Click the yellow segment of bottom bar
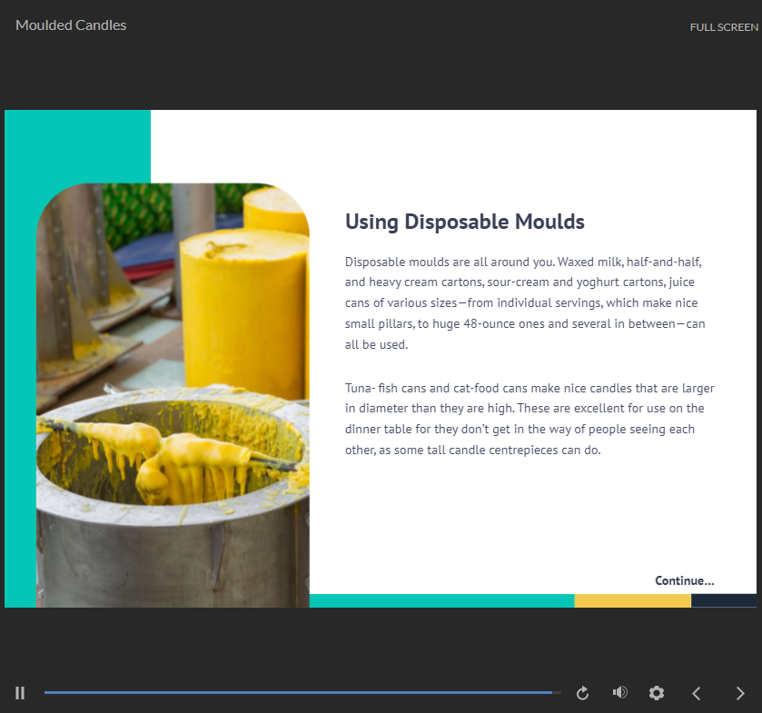 tap(632, 600)
